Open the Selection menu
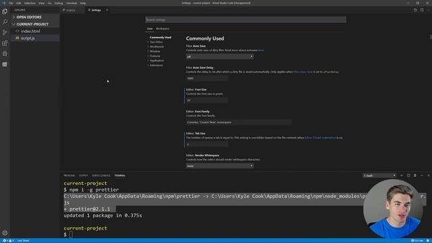 (x=30, y=3)
